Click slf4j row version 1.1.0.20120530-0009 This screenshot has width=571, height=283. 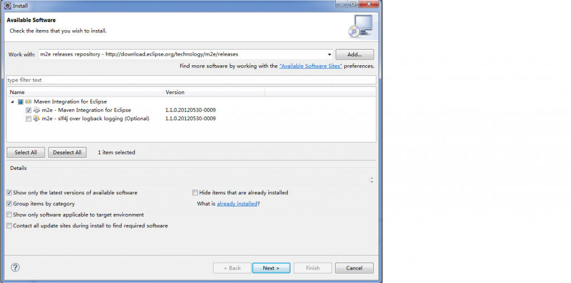[x=191, y=119]
